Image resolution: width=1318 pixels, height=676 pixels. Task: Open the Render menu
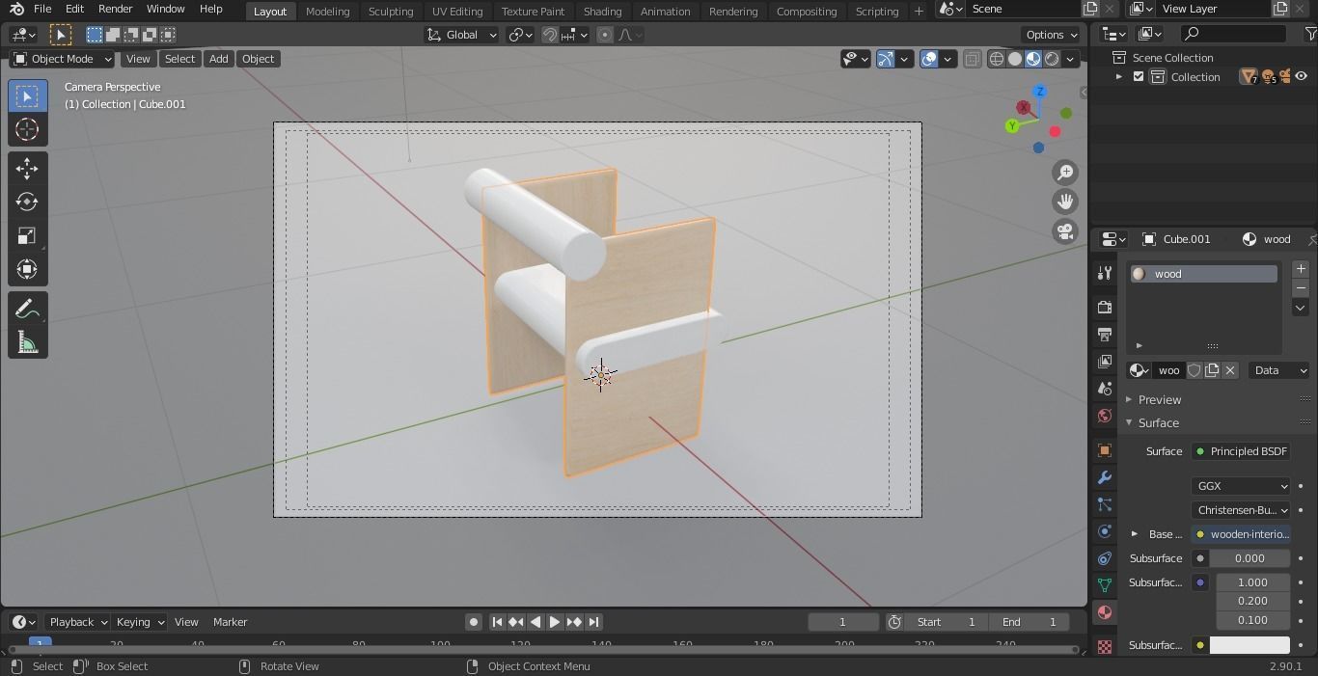point(115,9)
